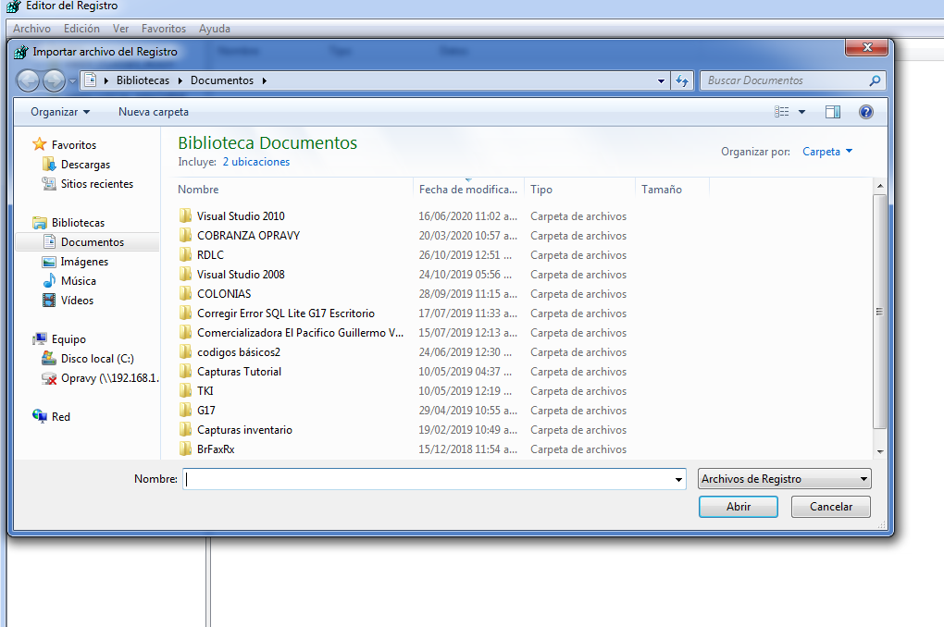
Task: Click the Bibliotecas breadcrumb in the address bar
Action: (143, 80)
